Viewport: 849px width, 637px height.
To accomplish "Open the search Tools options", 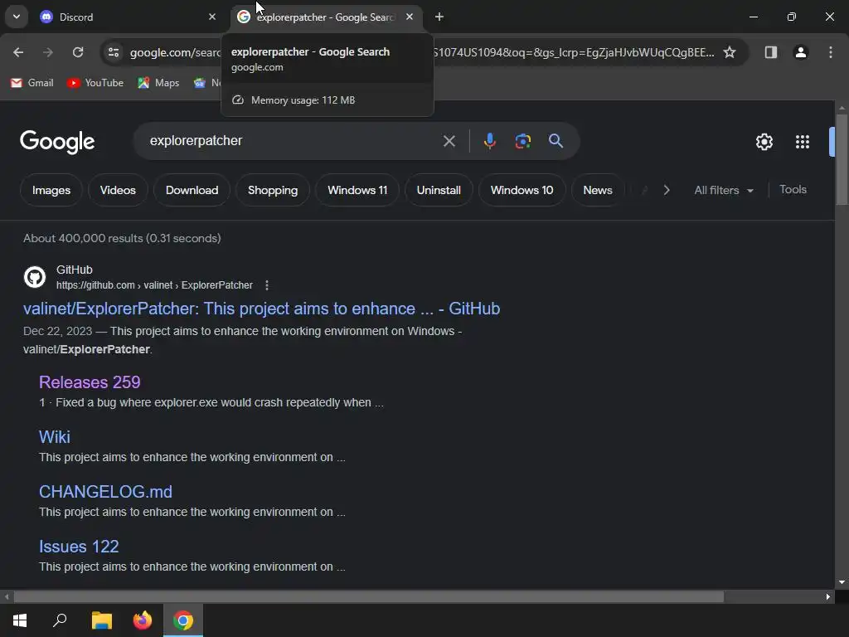I will point(793,190).
